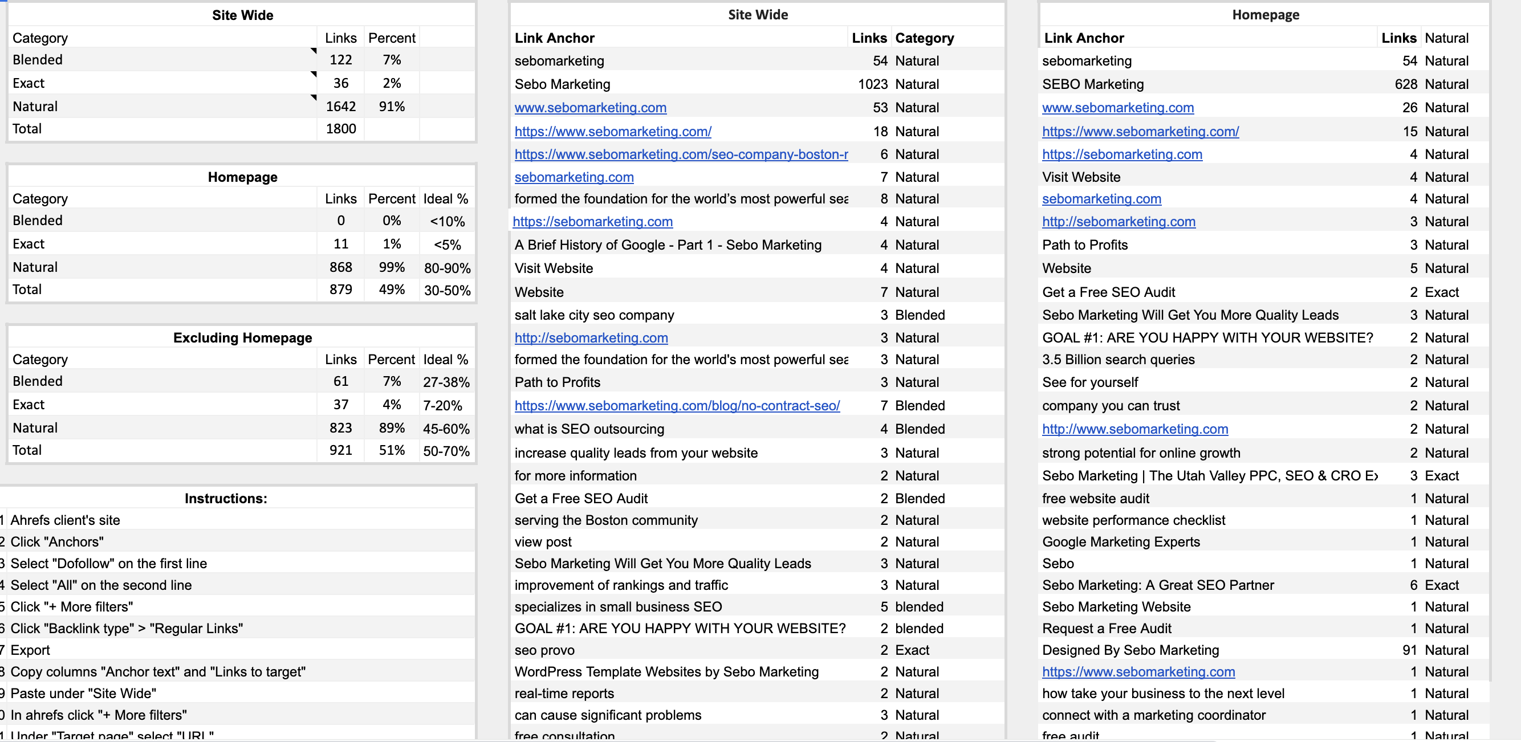1521x742 pixels.
Task: Select the 'company you can trust' anchor cell
Action: click(x=1208, y=406)
